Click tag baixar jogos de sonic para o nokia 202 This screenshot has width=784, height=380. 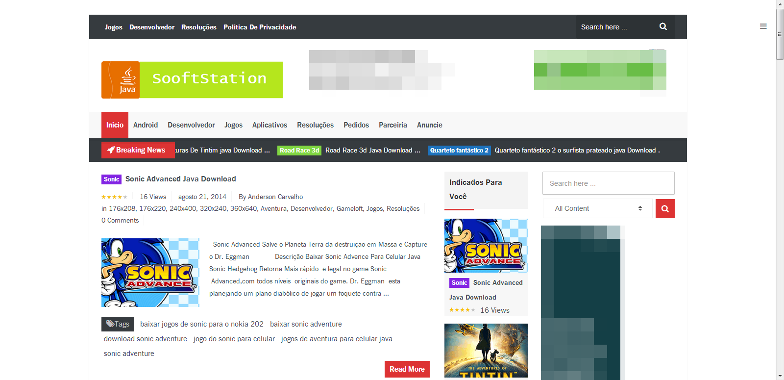point(202,324)
